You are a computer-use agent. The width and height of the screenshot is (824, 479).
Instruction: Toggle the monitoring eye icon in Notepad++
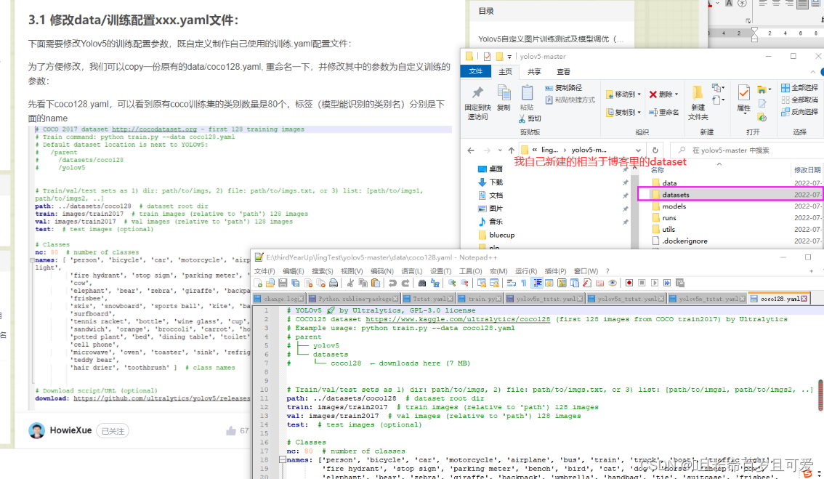pos(613,283)
